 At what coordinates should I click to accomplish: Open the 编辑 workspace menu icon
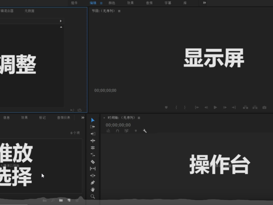point(101,3)
